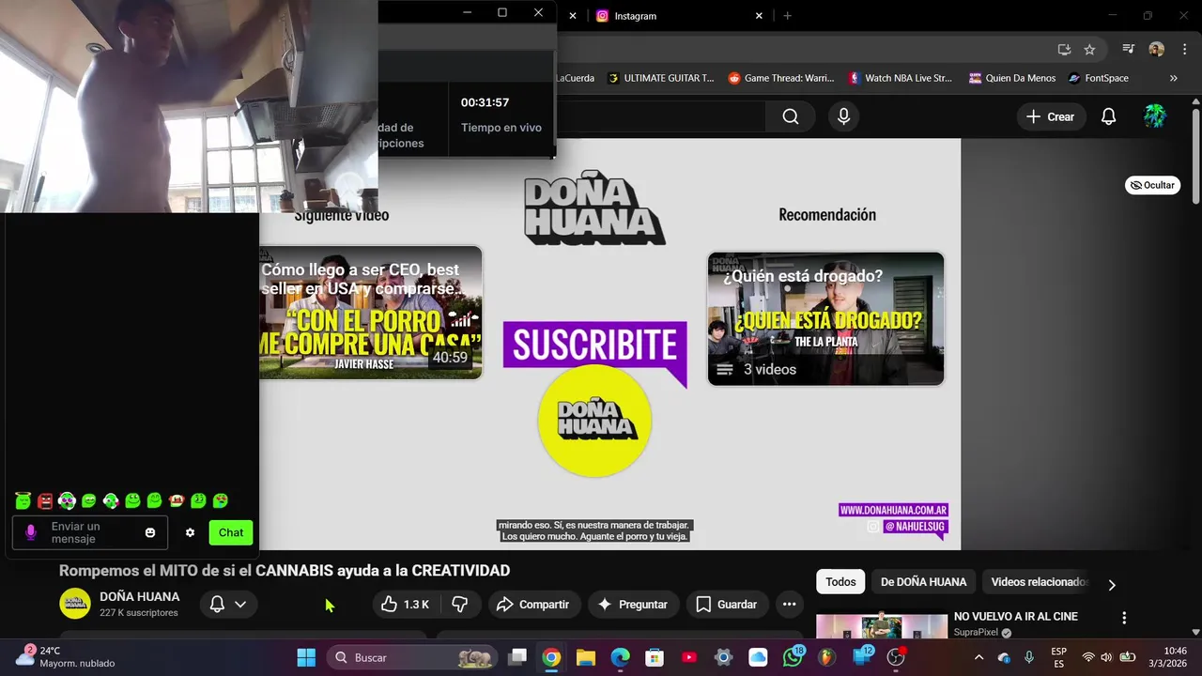Expand the hidden bookmarks chevron
The image size is (1202, 676).
[x=1174, y=78]
